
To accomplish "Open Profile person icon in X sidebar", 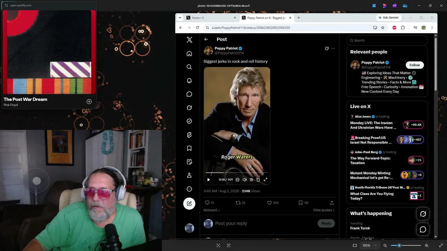I will tap(189, 175).
